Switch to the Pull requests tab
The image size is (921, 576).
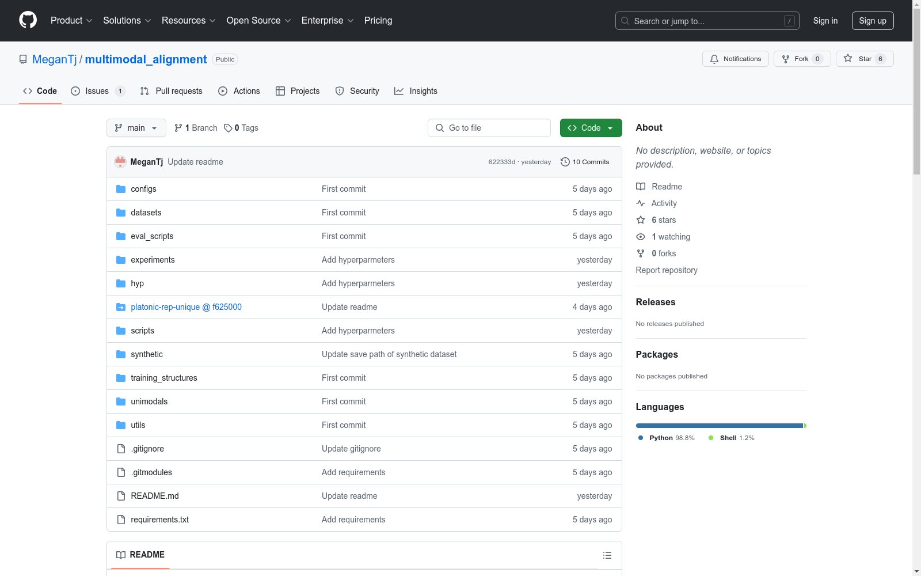[x=172, y=91]
